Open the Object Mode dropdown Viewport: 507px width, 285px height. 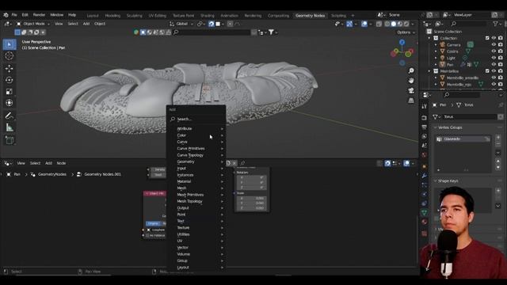(x=33, y=24)
